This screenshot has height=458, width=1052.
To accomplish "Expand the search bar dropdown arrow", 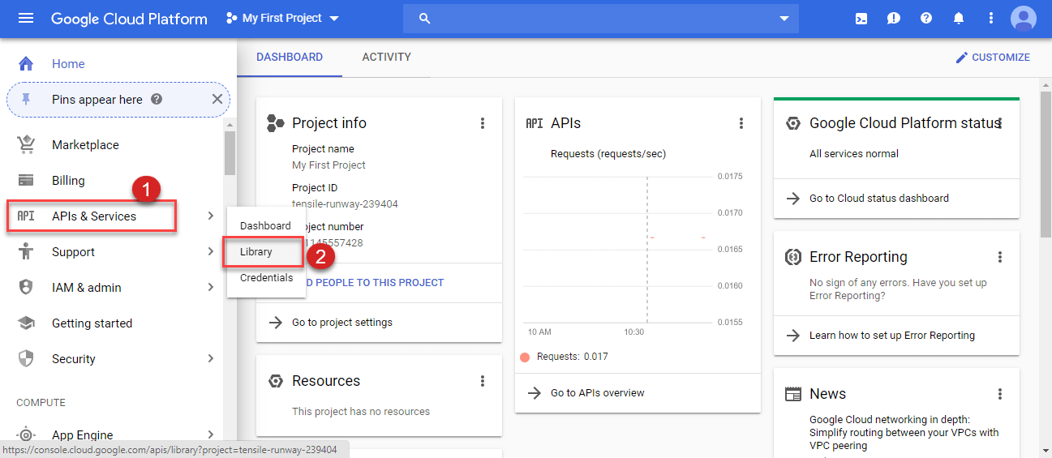I will tap(784, 19).
